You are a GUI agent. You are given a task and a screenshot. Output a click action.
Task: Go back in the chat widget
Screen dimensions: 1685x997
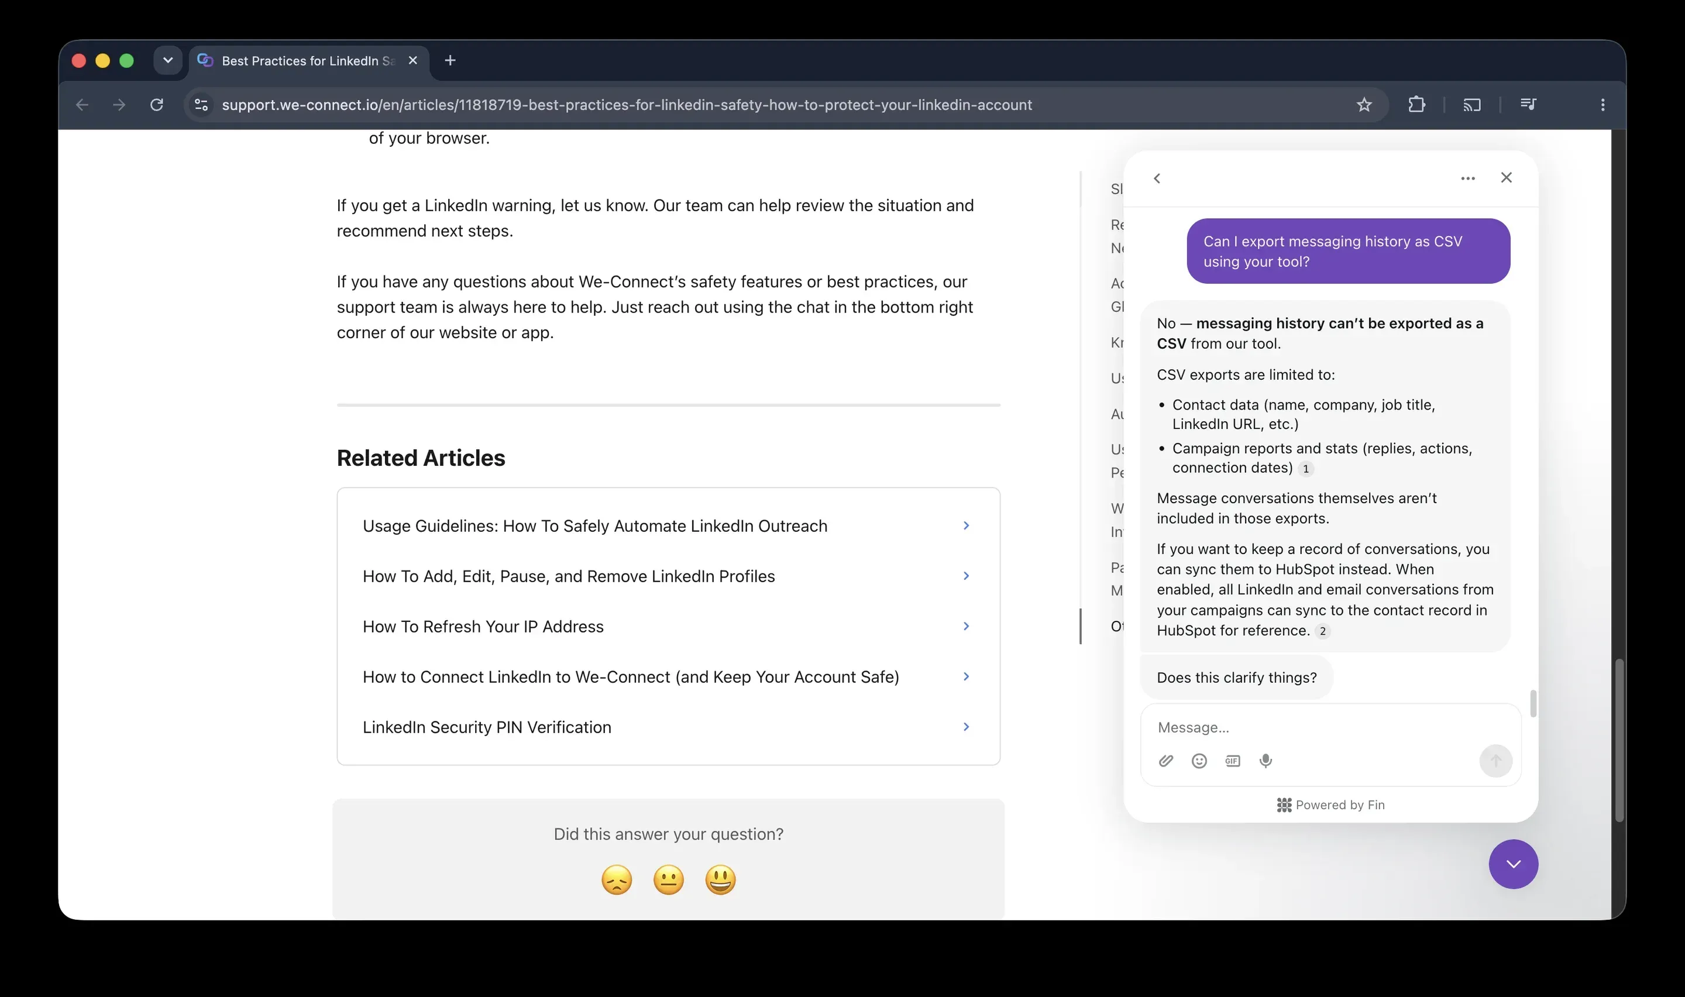pos(1157,178)
